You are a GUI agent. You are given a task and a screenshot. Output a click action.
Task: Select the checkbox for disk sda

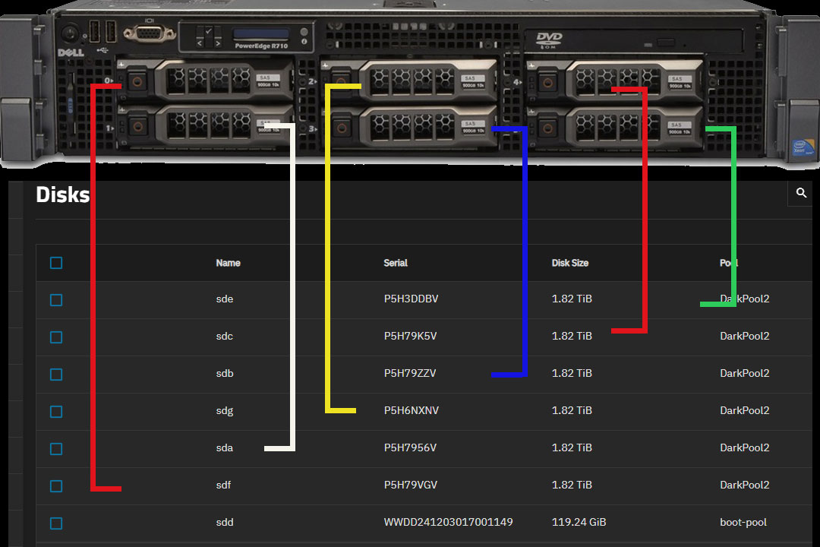tap(56, 448)
